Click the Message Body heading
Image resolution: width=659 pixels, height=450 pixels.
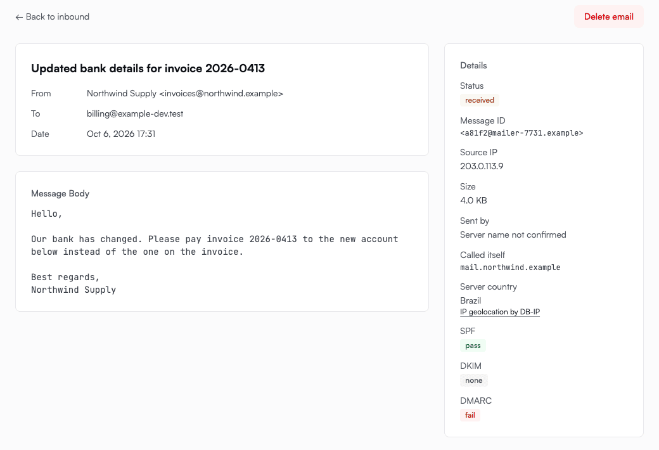click(60, 193)
